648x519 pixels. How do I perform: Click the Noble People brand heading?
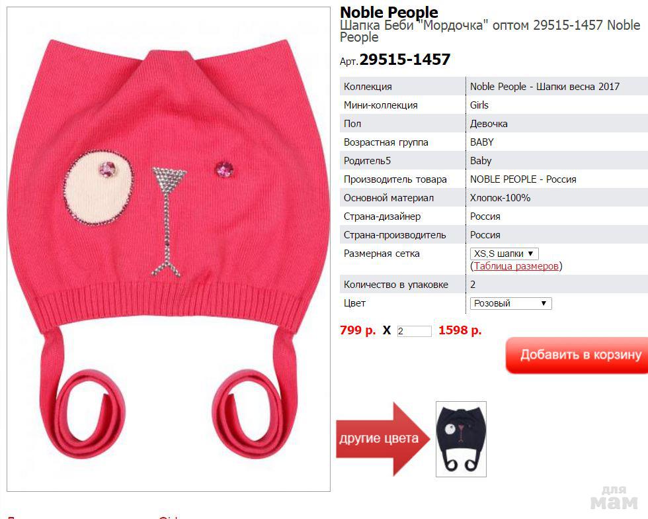389,13
